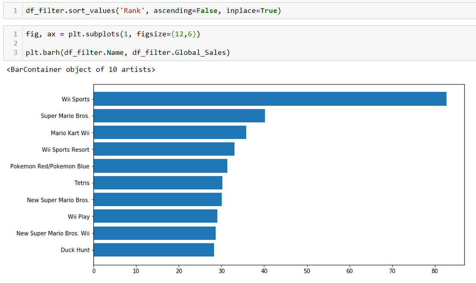Click the 'Wii Sports' axis label
The height and width of the screenshot is (283, 476).
(x=75, y=99)
